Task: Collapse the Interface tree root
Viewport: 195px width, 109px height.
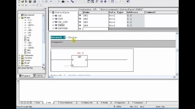Action: (x=50, y=13)
